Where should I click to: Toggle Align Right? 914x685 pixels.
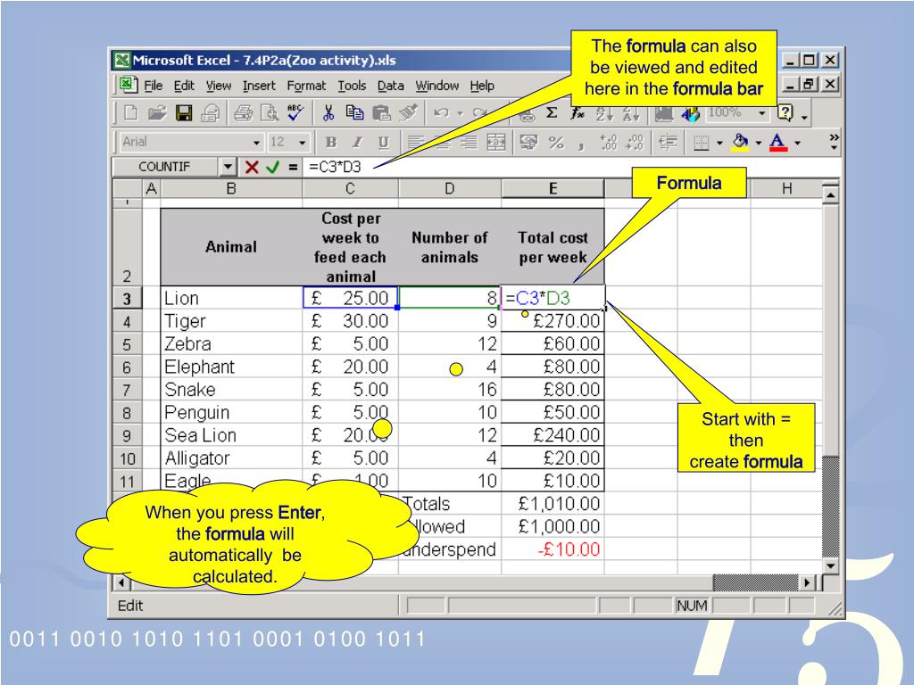tap(469, 142)
